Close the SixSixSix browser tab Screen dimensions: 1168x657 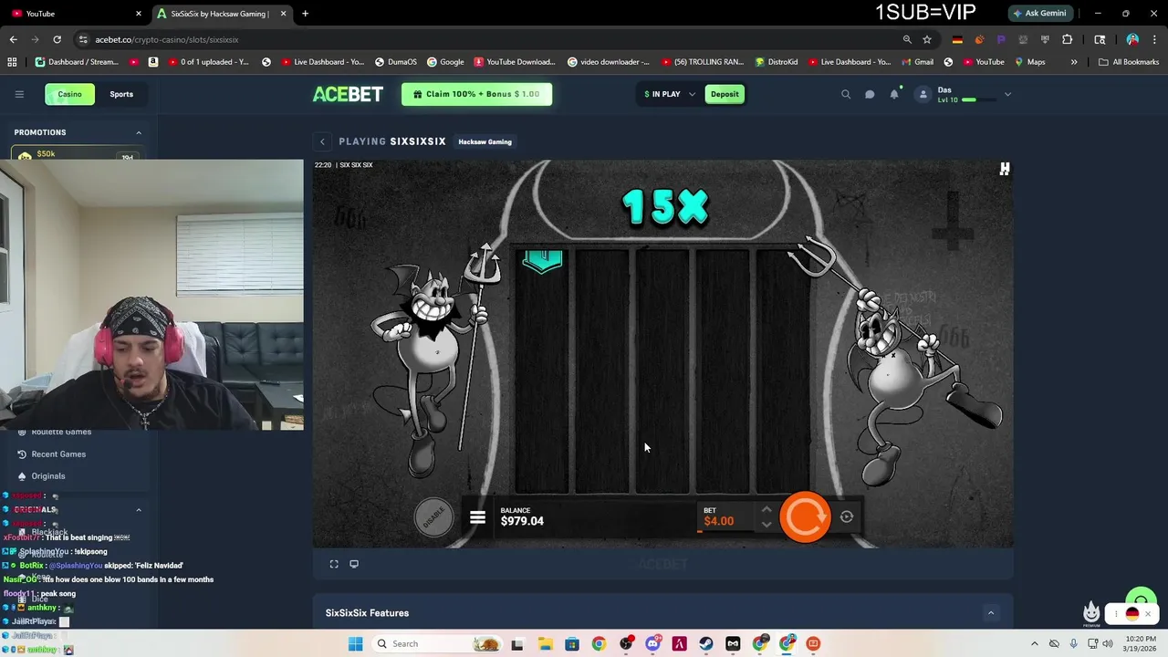click(283, 14)
